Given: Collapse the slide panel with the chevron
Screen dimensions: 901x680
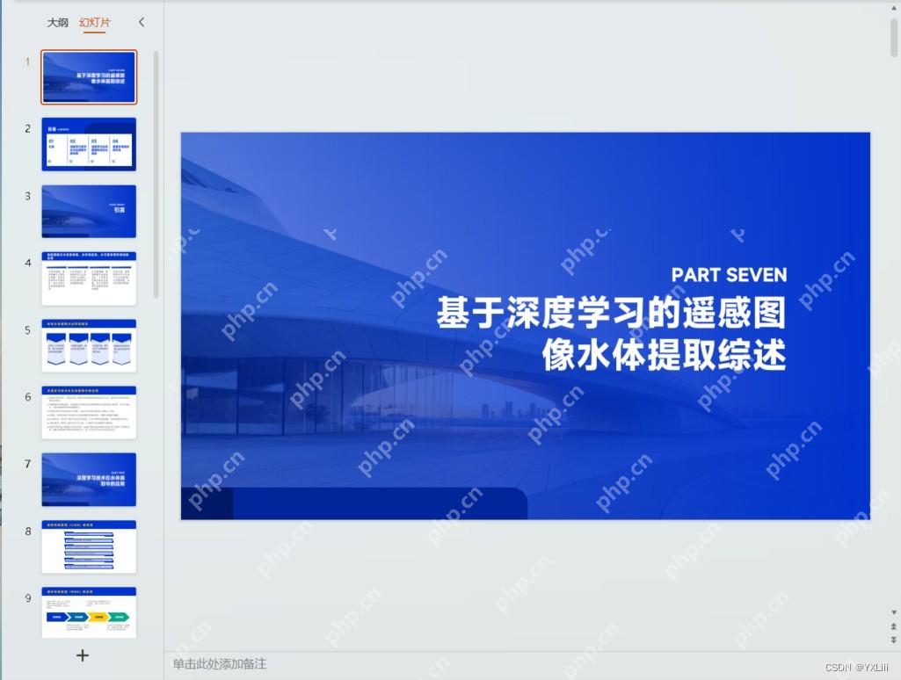Looking at the screenshot, I should point(142,22).
